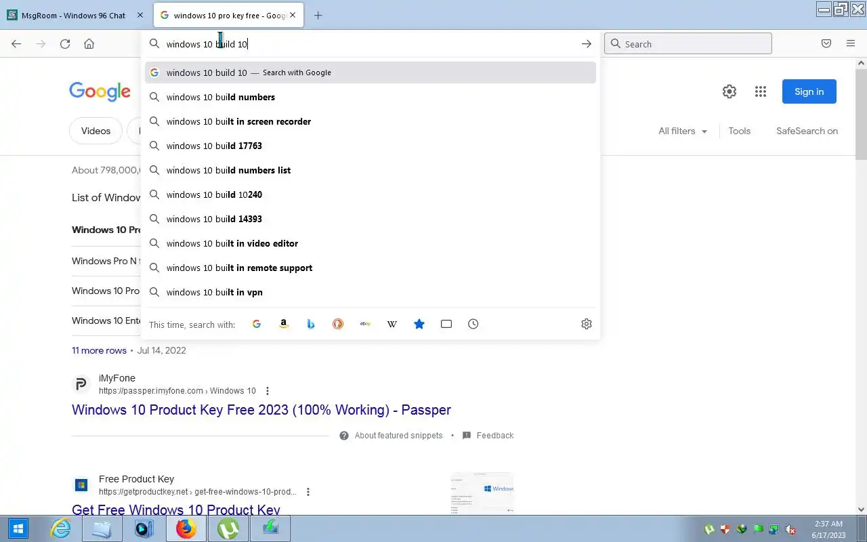The width and height of the screenshot is (867, 542).
Task: Open Save to Pocket button
Action: click(x=826, y=43)
